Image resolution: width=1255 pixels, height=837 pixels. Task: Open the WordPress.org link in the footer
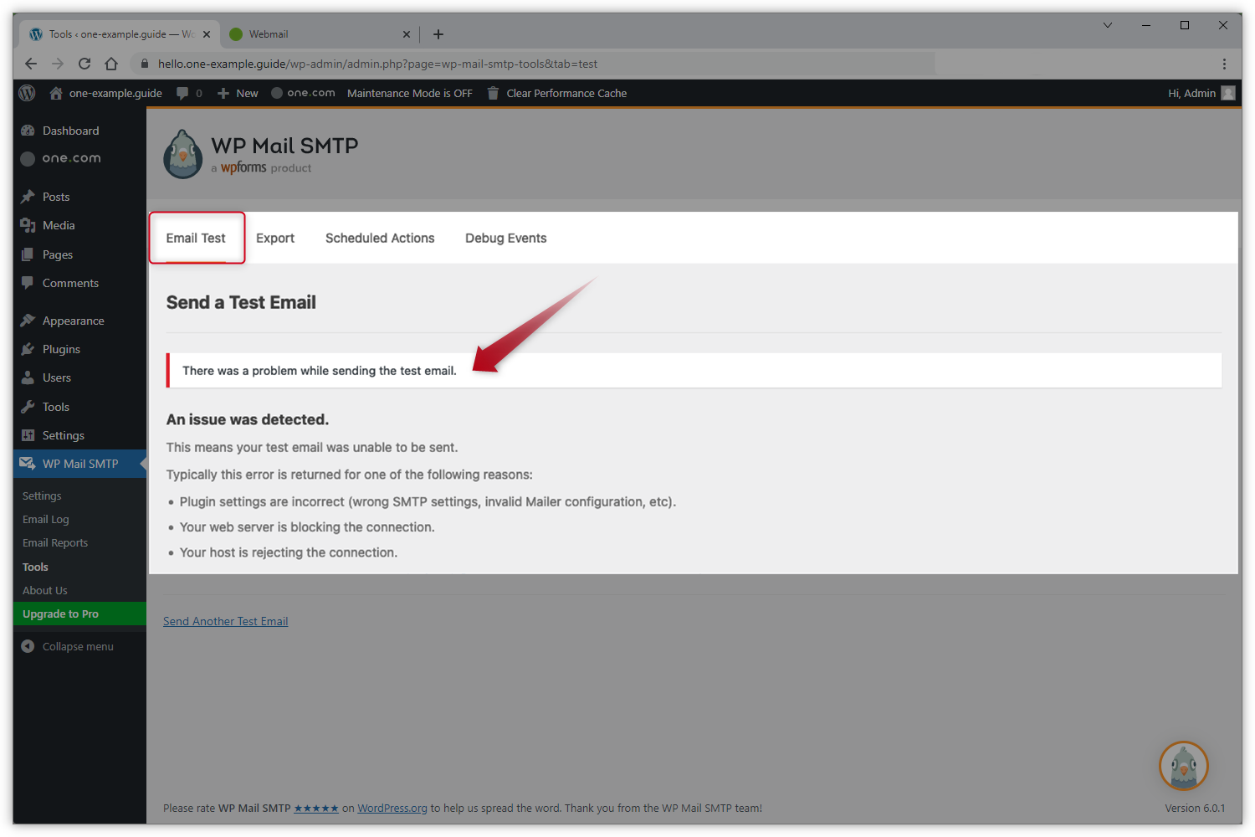click(x=392, y=808)
